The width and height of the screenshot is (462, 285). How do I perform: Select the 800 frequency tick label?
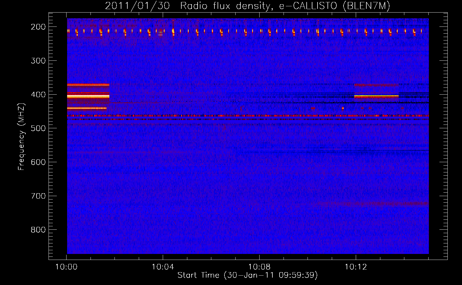pyautogui.click(x=38, y=230)
